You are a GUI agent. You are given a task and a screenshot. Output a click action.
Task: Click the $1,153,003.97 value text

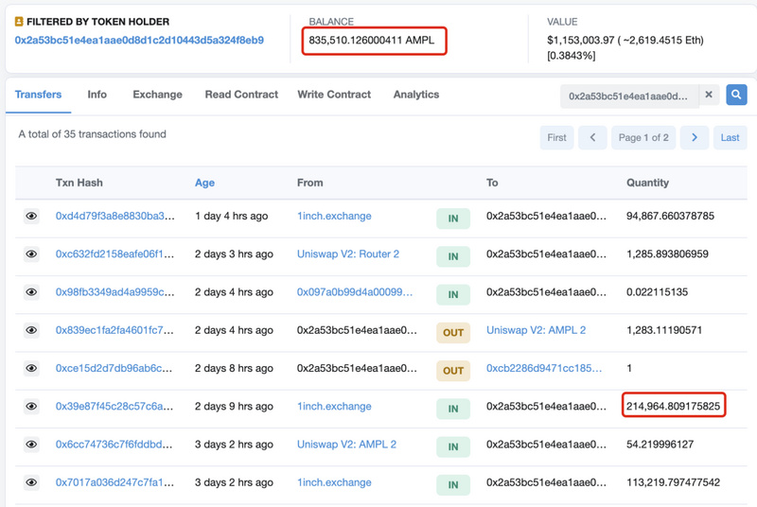pos(580,41)
